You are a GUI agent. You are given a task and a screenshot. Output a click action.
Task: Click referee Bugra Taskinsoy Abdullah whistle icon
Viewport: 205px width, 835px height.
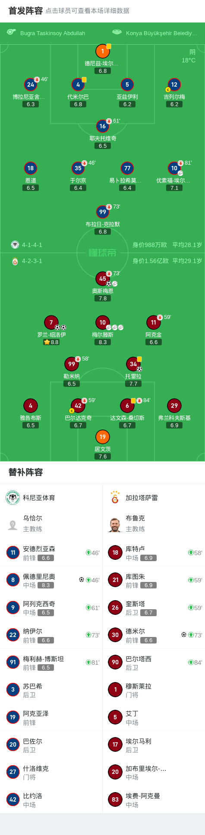point(11,32)
